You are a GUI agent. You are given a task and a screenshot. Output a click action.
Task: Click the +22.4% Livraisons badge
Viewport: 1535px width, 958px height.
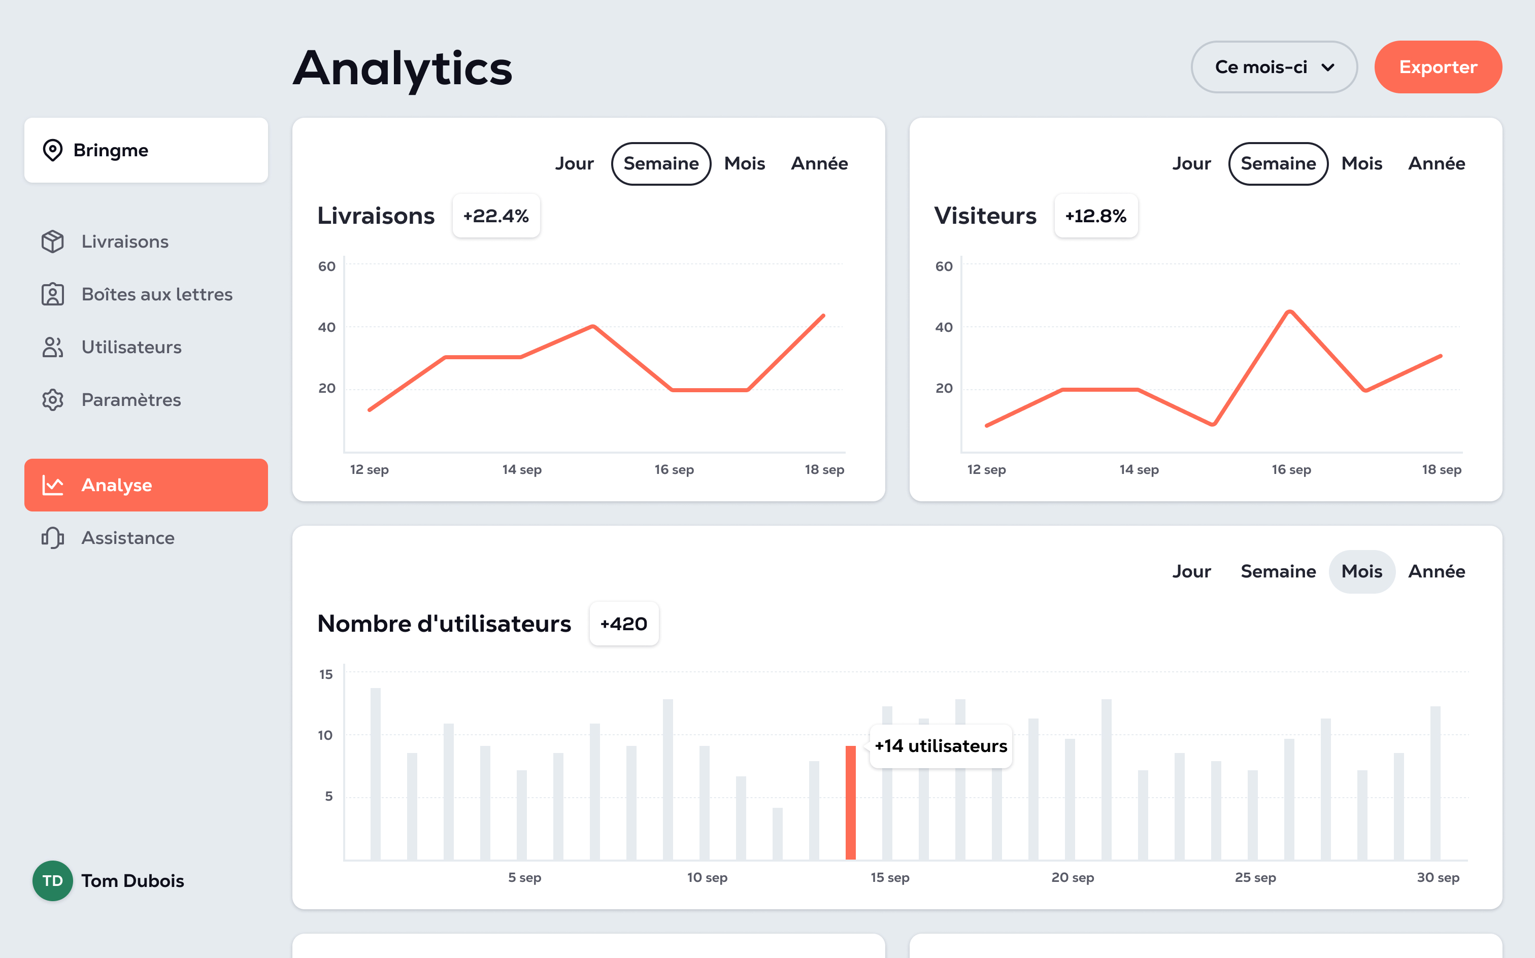(496, 216)
